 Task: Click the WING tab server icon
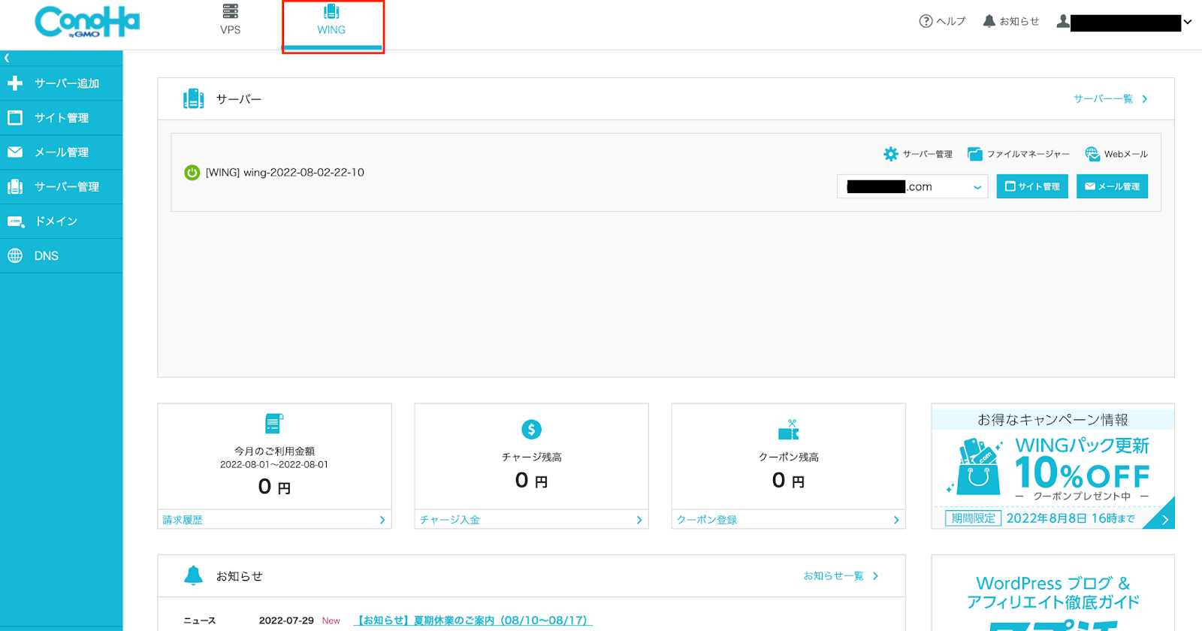coord(331,11)
